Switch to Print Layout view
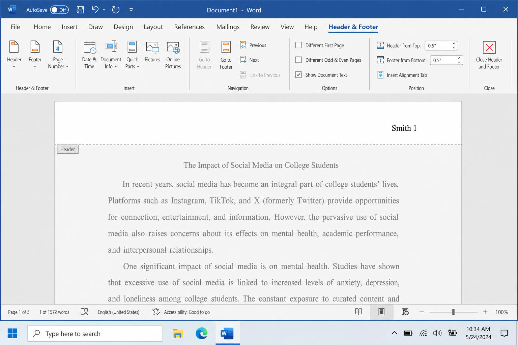Viewport: 518px width, 345px height. coord(381,312)
